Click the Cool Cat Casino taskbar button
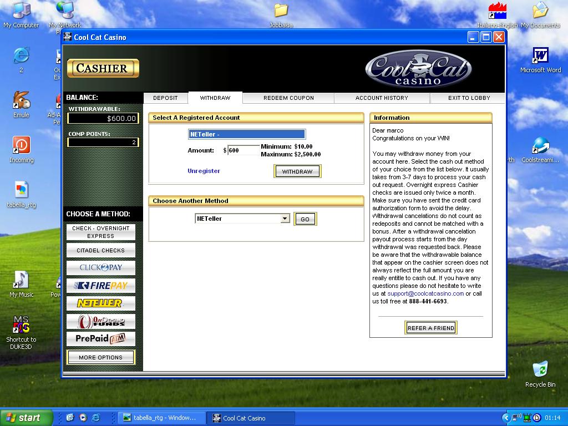Image resolution: width=568 pixels, height=426 pixels. pos(251,418)
